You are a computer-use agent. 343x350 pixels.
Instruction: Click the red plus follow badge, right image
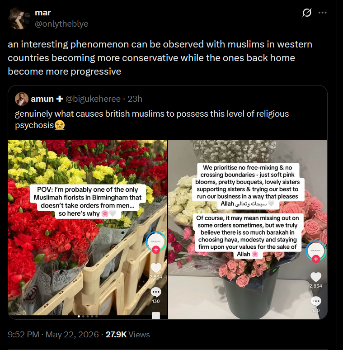pyautogui.click(x=316, y=259)
